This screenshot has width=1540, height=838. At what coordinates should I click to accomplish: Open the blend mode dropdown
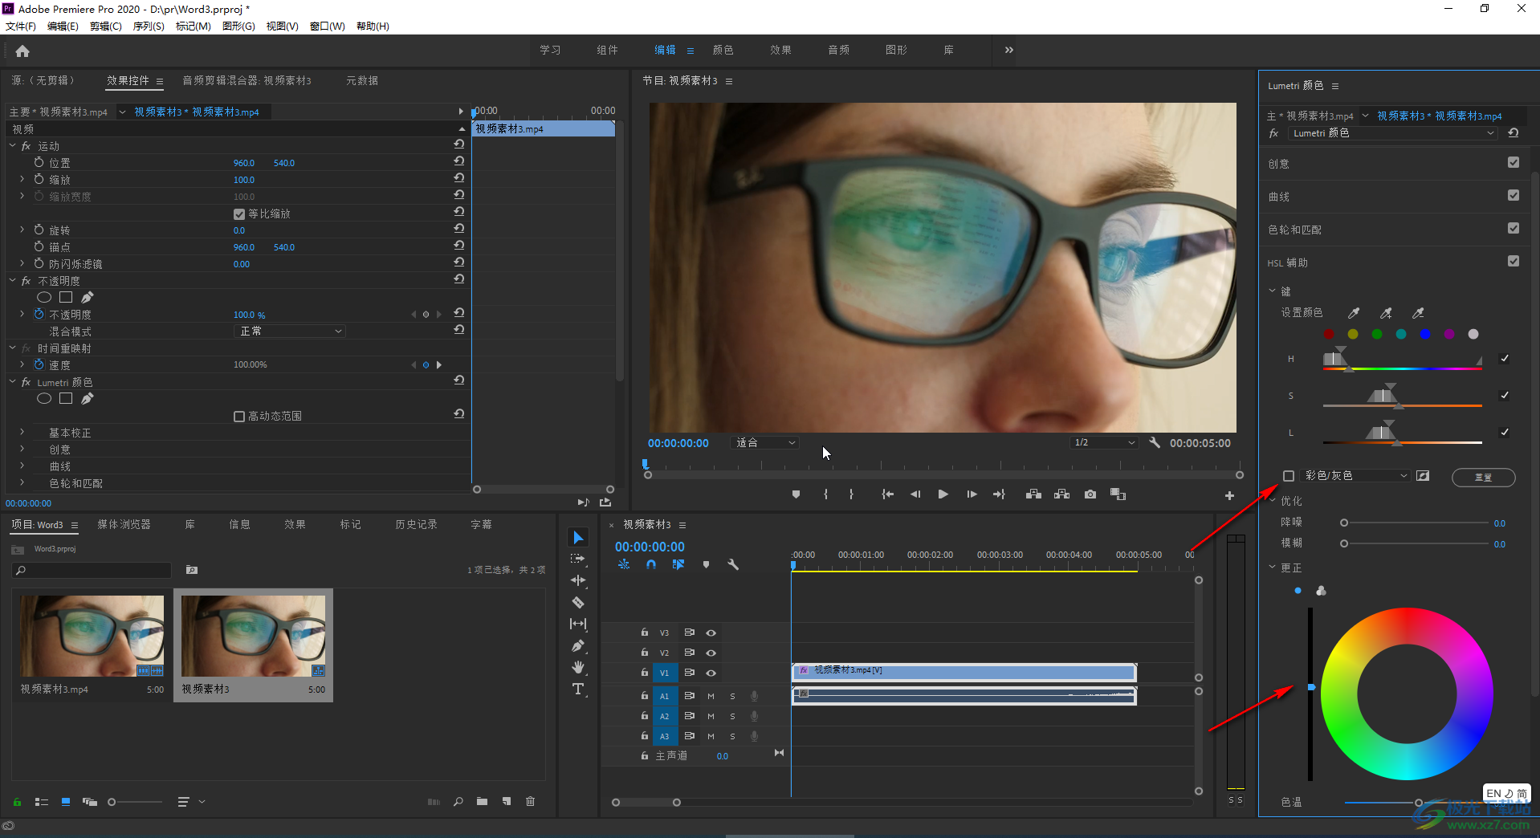tap(291, 331)
